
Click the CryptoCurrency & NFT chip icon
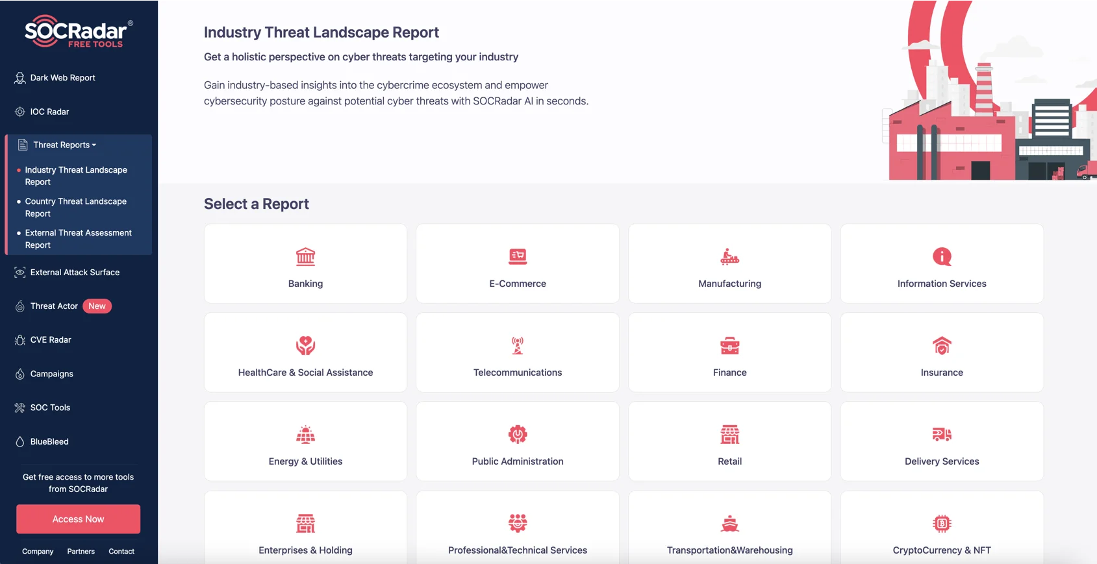tap(942, 523)
